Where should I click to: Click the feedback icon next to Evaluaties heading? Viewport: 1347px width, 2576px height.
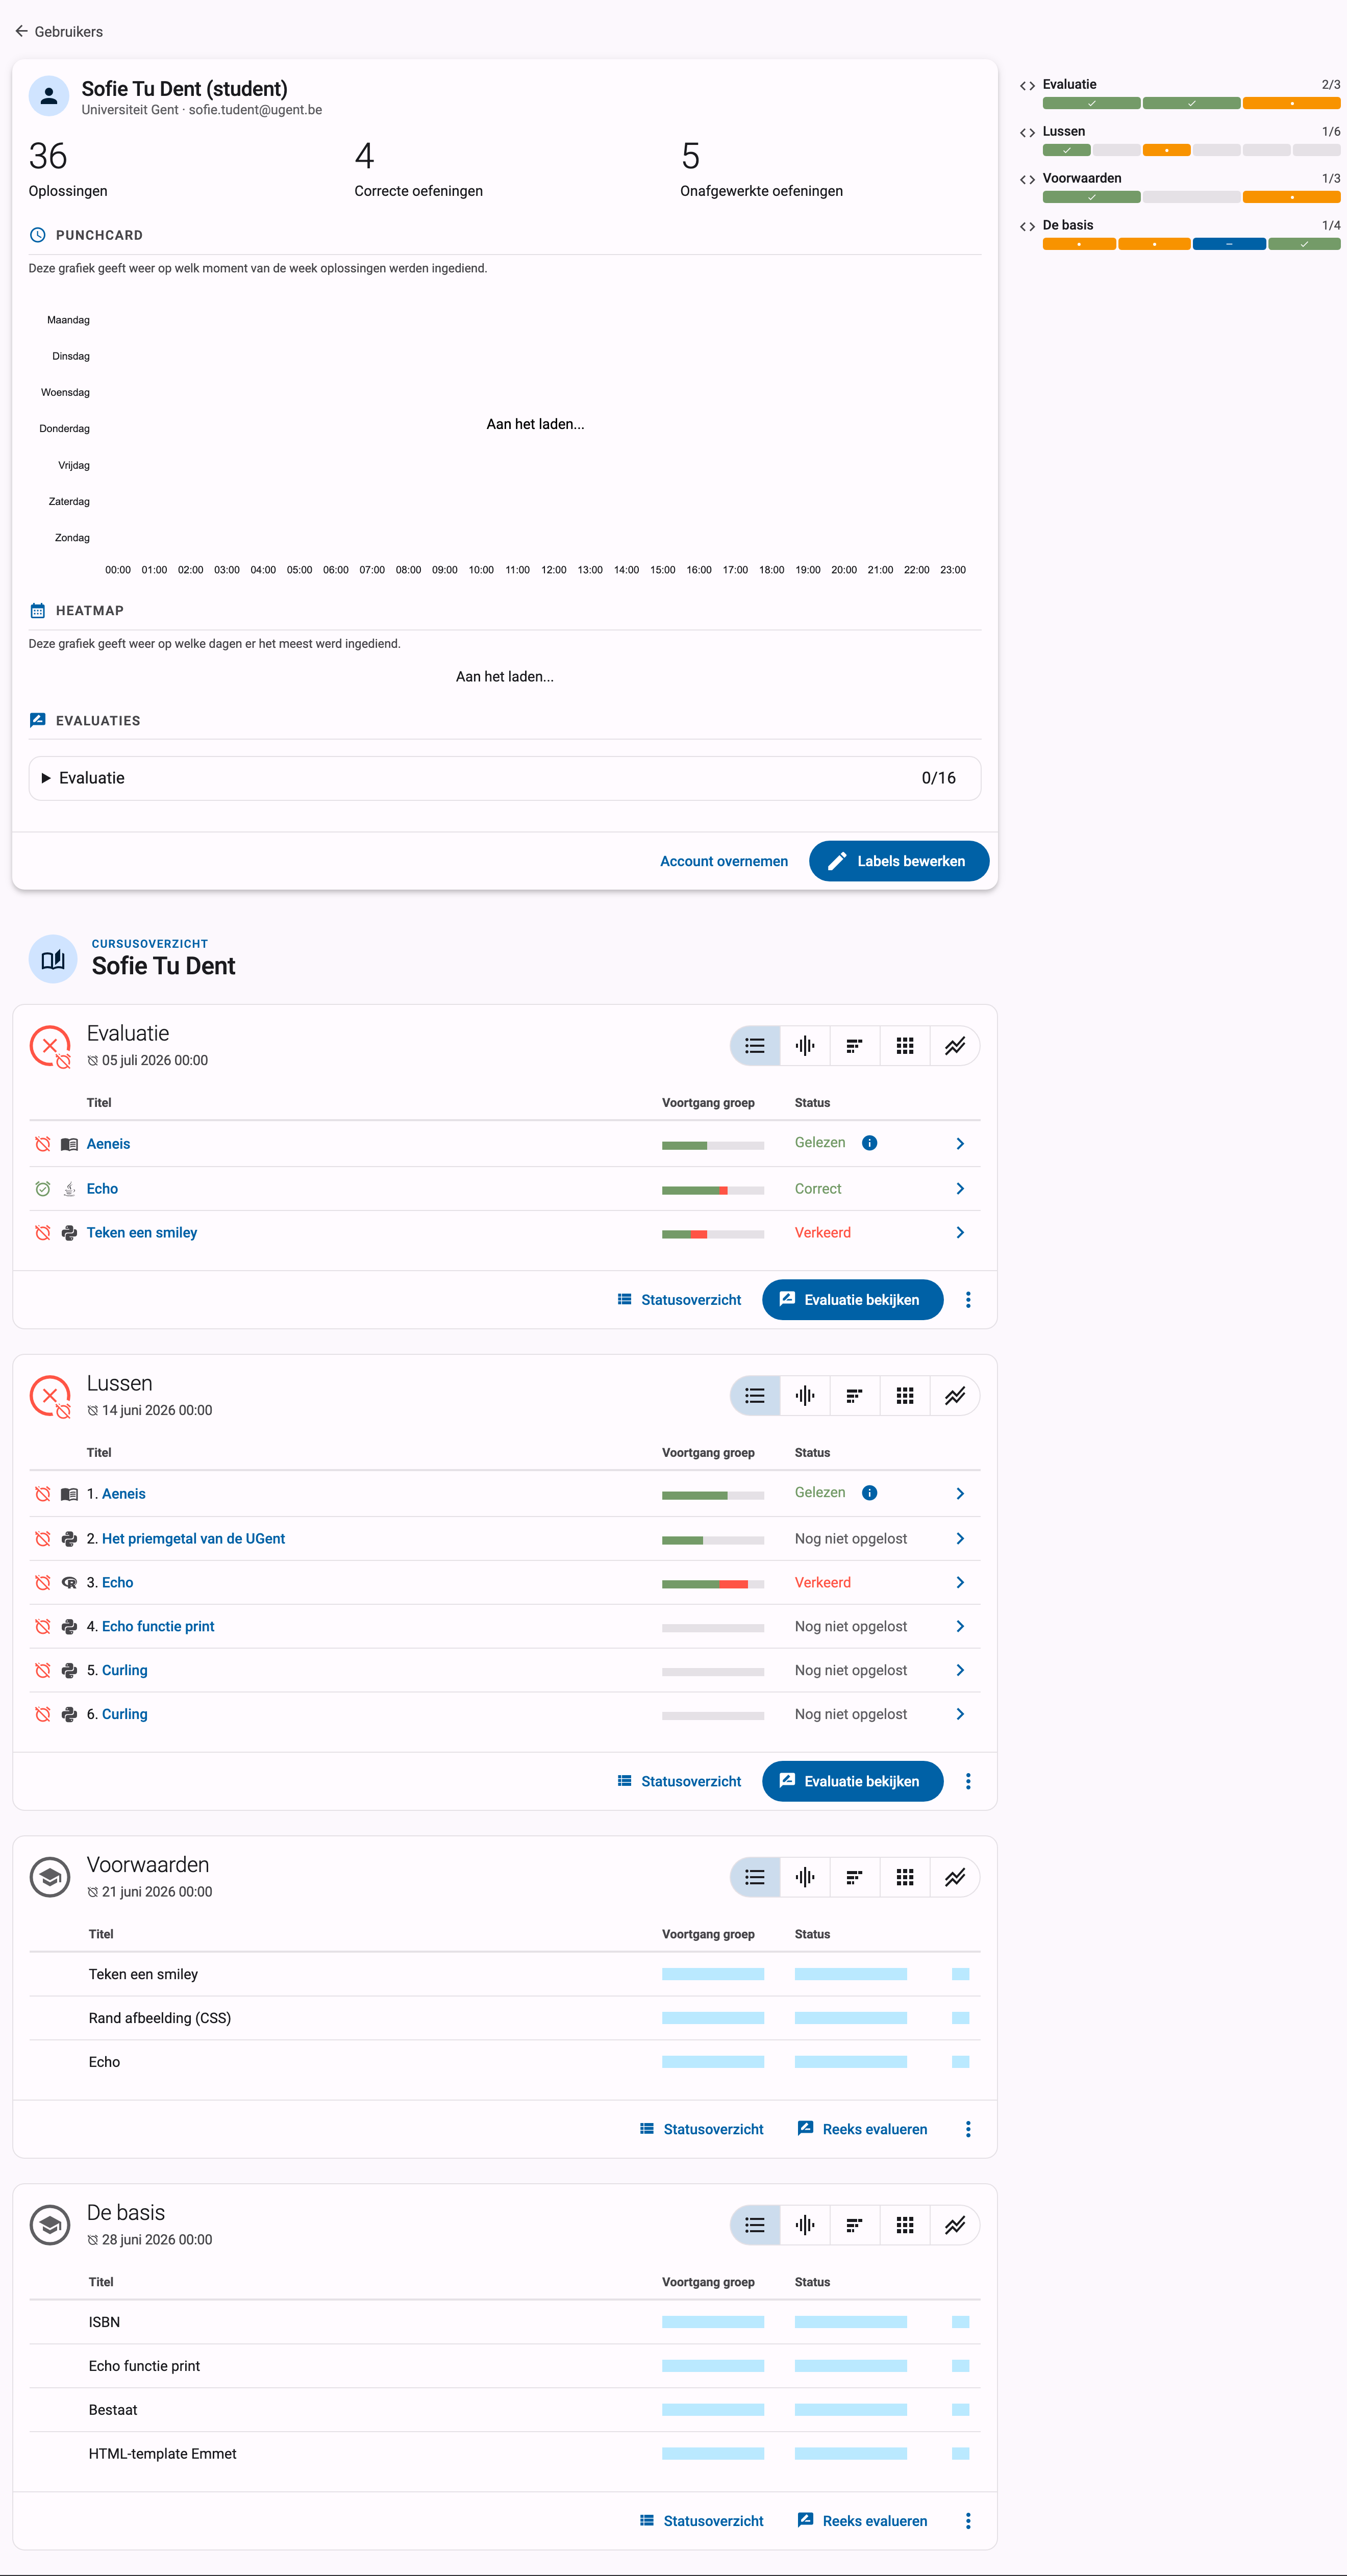(38, 720)
